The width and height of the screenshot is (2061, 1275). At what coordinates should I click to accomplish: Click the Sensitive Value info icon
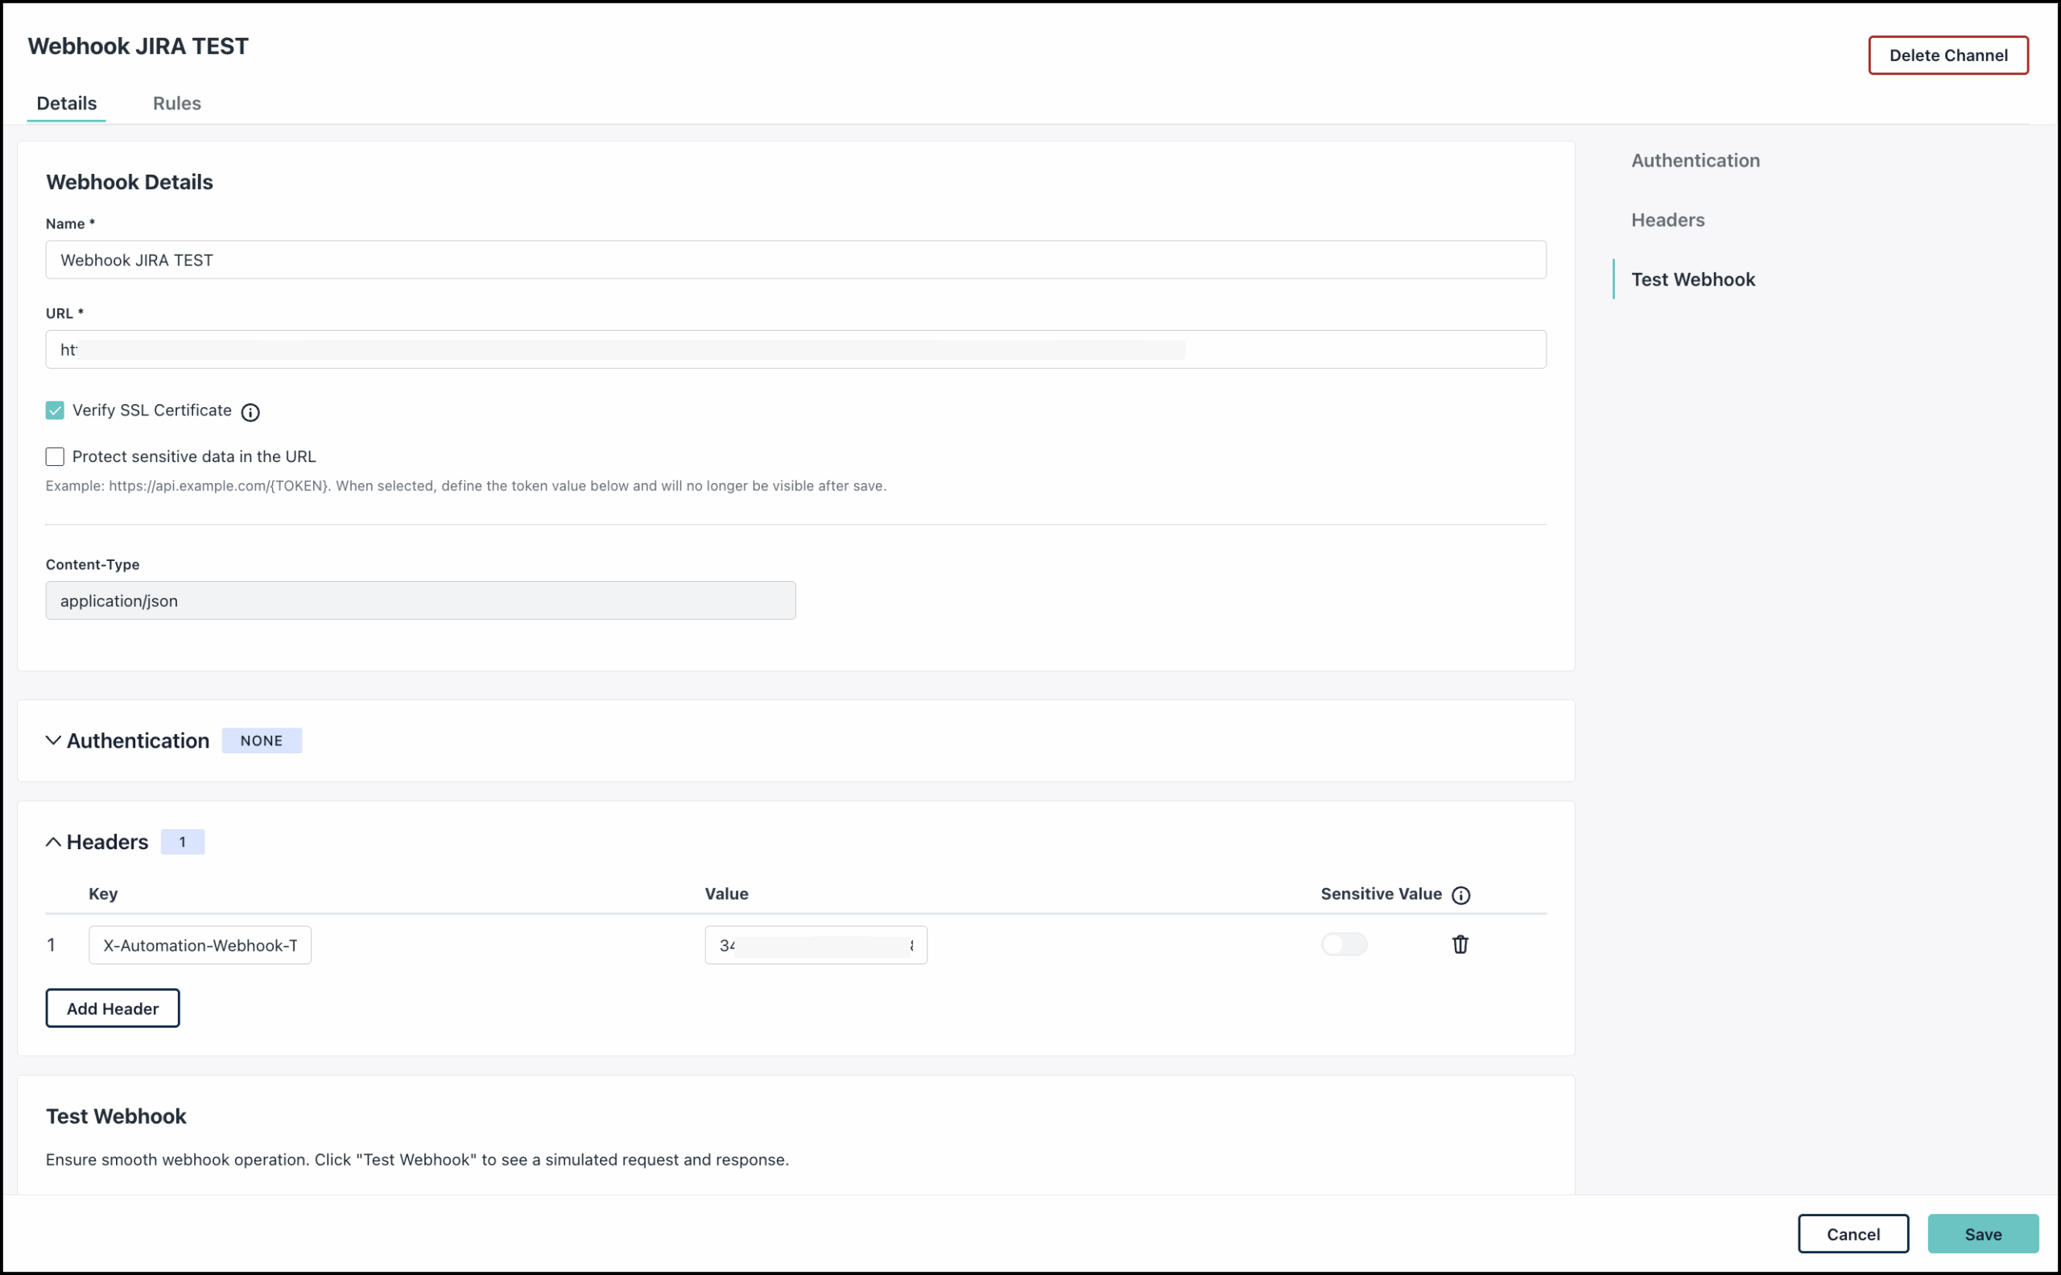coord(1461,895)
